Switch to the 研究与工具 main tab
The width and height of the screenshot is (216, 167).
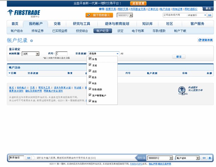[x=81, y=24]
